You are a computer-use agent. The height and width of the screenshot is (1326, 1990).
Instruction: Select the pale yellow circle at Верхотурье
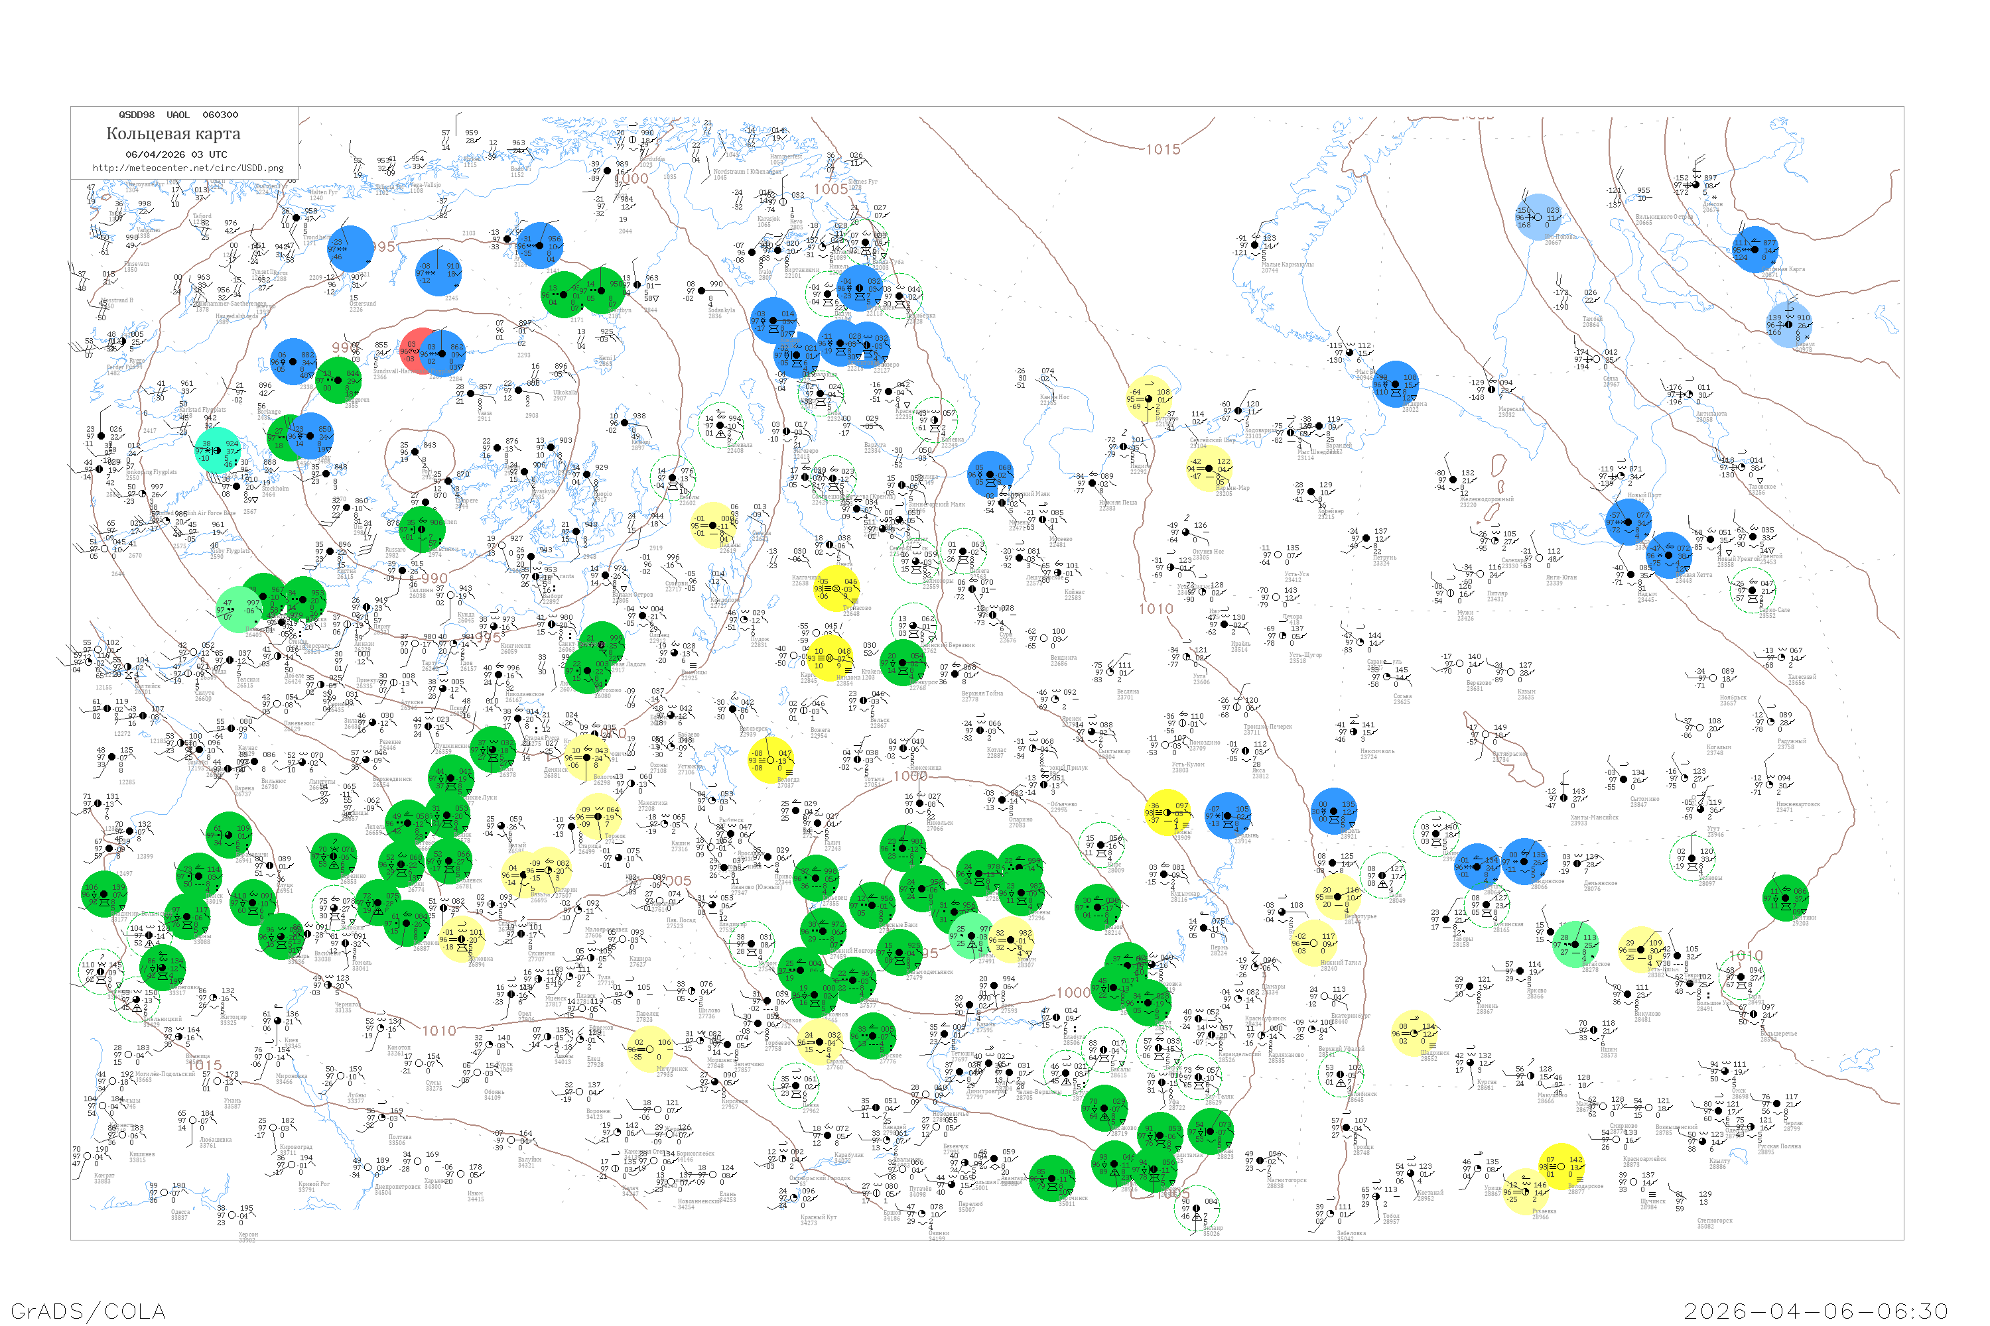click(1338, 898)
